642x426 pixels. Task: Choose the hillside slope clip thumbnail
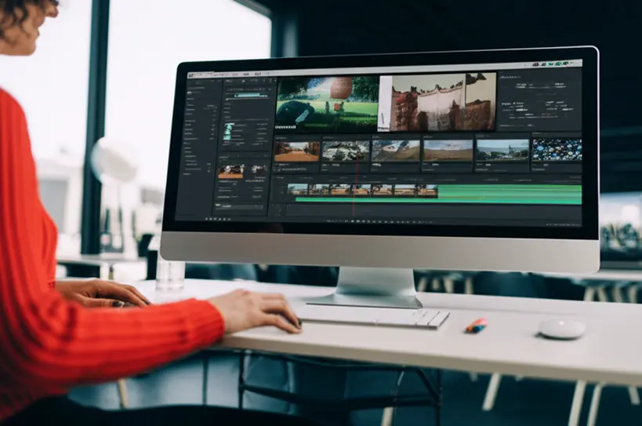pyautogui.click(x=396, y=151)
